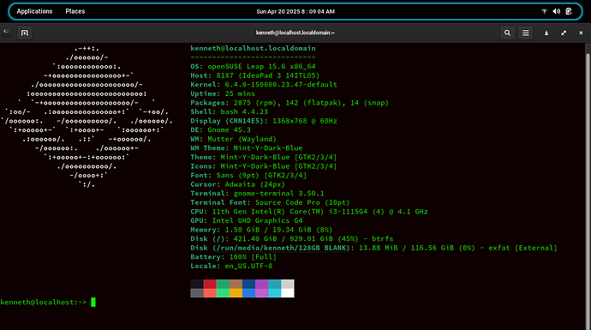Click the Terminal: gnome-terminal line

(257, 193)
